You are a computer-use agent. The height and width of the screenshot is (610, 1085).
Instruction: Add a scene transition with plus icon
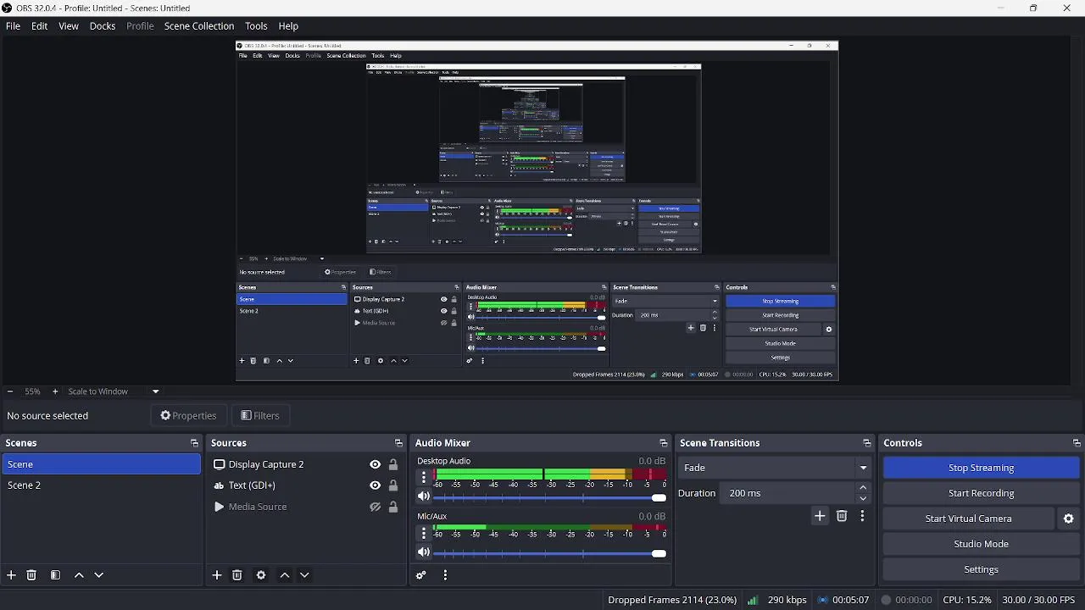click(820, 516)
